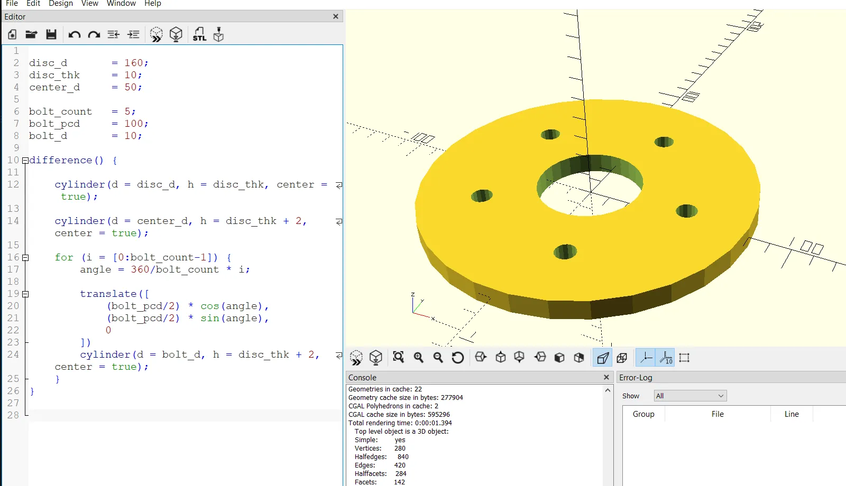
Task: Export the design as STL
Action: [x=199, y=35]
